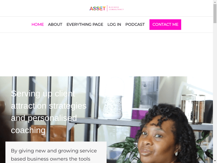Open the HOME menu item
217x163 pixels.
click(x=38, y=24)
